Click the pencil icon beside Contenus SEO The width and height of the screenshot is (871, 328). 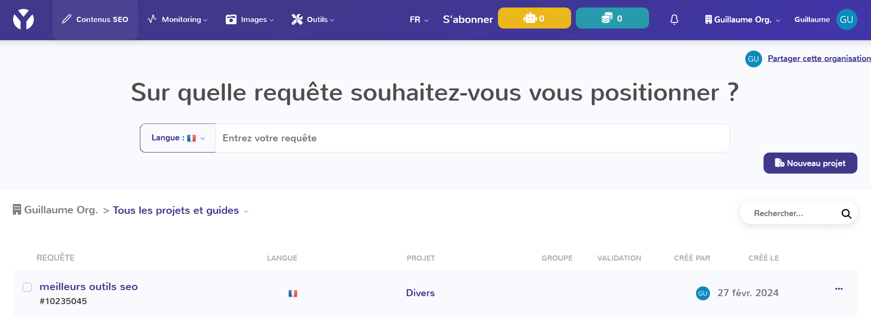click(67, 19)
